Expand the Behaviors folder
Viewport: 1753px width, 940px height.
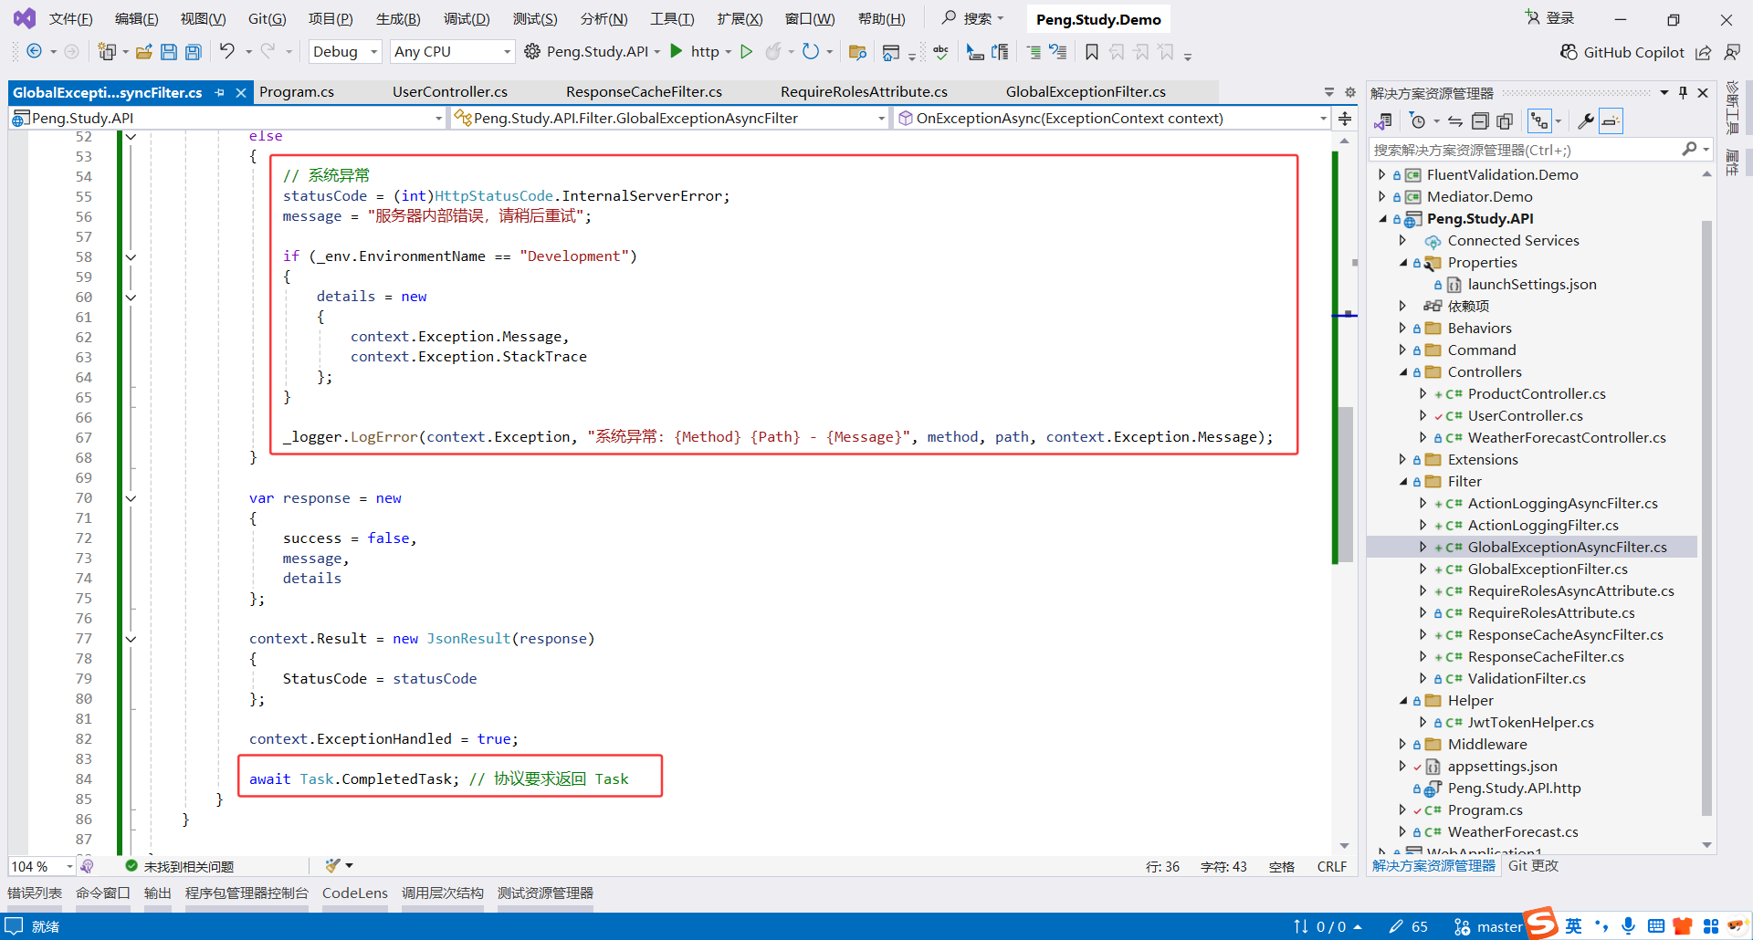click(1402, 329)
